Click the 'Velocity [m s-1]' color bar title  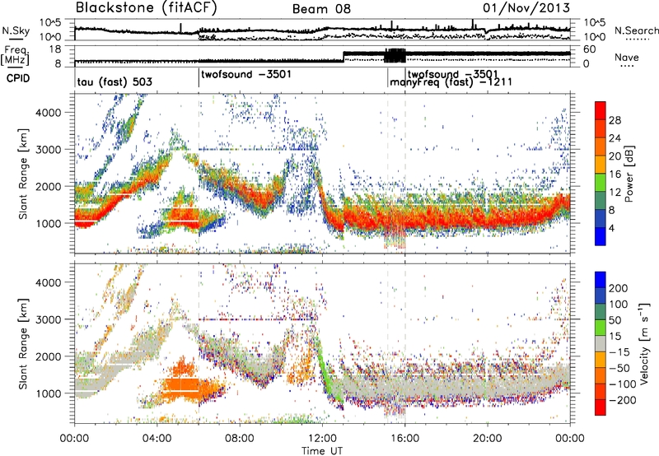point(645,343)
